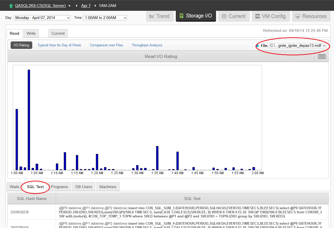Click the green up-arrow status icon

coord(11,6)
